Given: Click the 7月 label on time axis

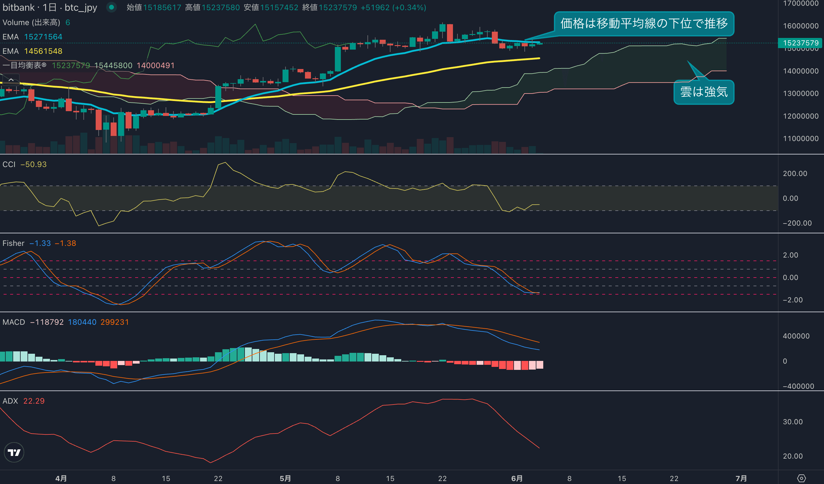Looking at the screenshot, I should point(741,478).
